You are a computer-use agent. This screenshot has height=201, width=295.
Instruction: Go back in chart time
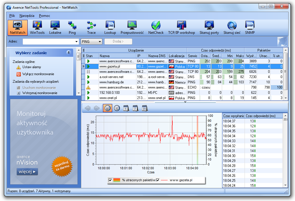point(87,108)
